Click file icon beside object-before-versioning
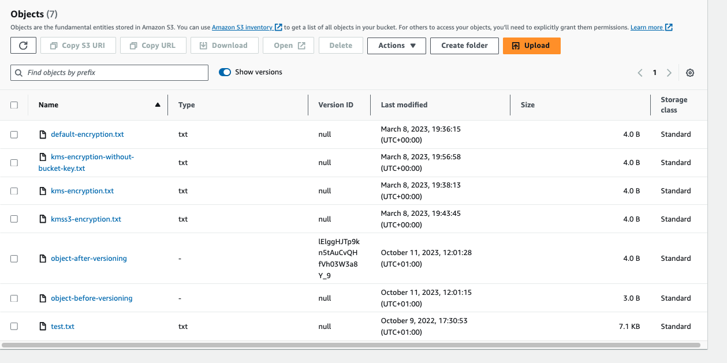The width and height of the screenshot is (727, 363). tap(42, 298)
